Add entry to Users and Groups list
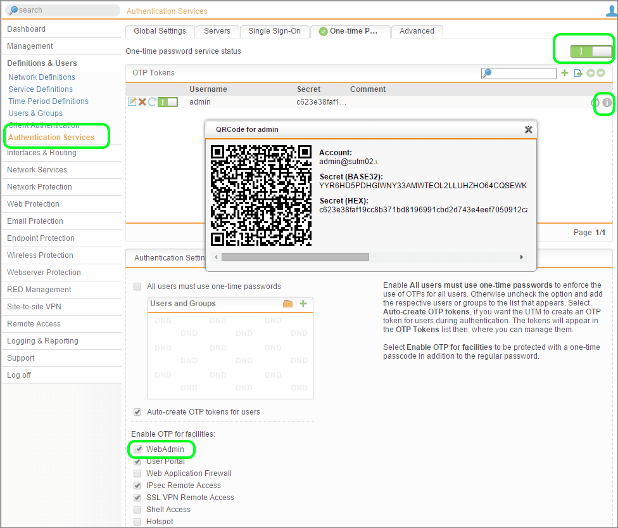The image size is (618, 528). 303,304
